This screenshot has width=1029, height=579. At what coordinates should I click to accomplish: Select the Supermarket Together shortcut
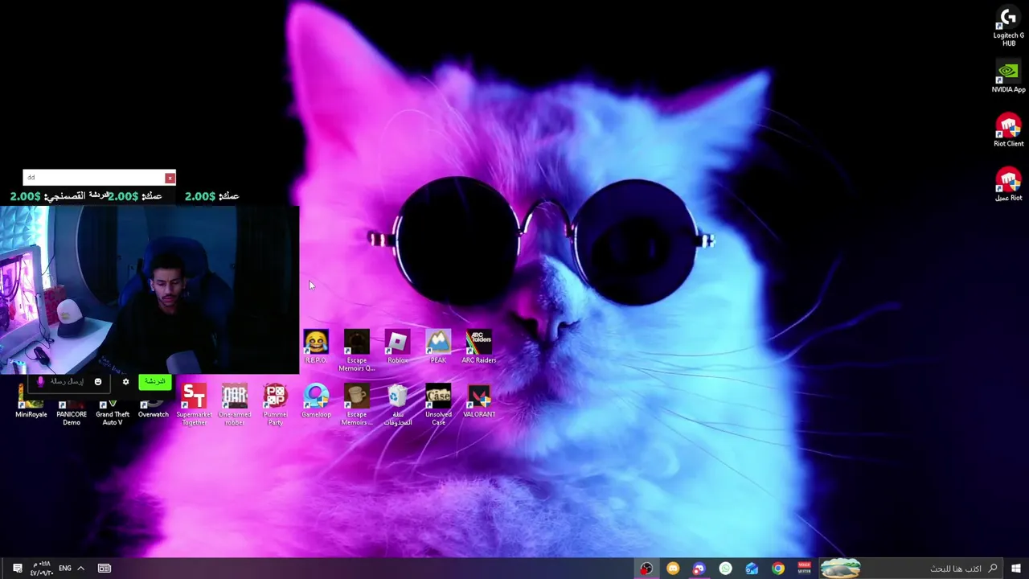click(x=194, y=404)
